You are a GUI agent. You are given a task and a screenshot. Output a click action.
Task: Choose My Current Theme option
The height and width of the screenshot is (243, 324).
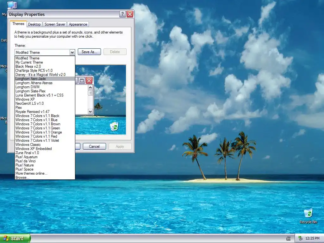pos(45,62)
